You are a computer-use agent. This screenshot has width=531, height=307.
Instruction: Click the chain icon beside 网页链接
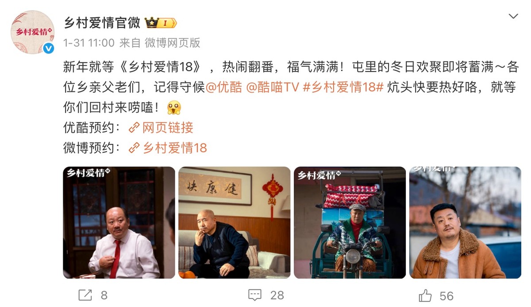(134, 128)
